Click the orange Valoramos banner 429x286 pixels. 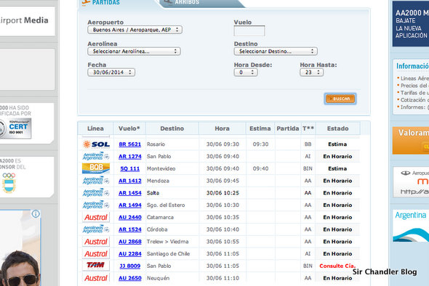coord(411,140)
